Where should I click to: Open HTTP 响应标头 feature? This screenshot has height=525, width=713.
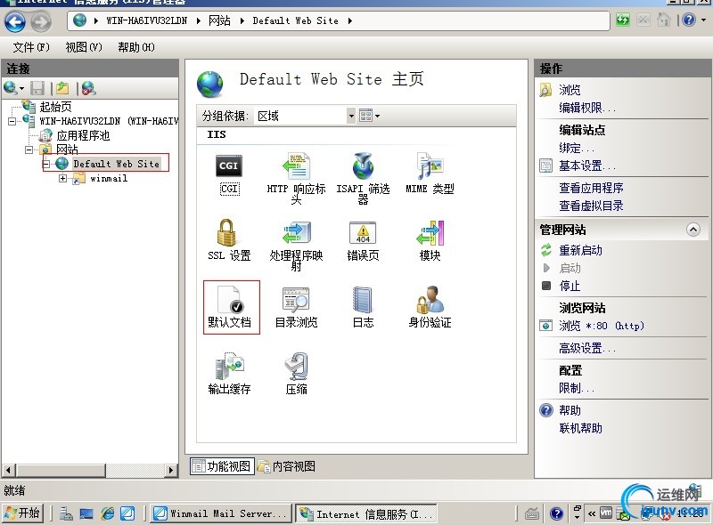pyautogui.click(x=296, y=179)
